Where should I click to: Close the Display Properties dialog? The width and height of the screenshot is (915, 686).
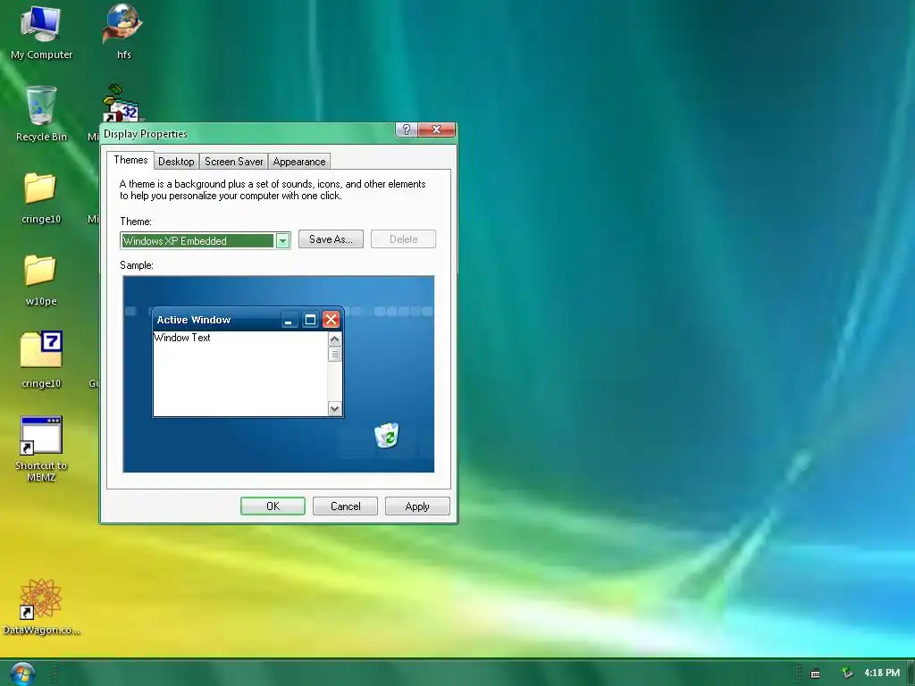pyautogui.click(x=436, y=130)
